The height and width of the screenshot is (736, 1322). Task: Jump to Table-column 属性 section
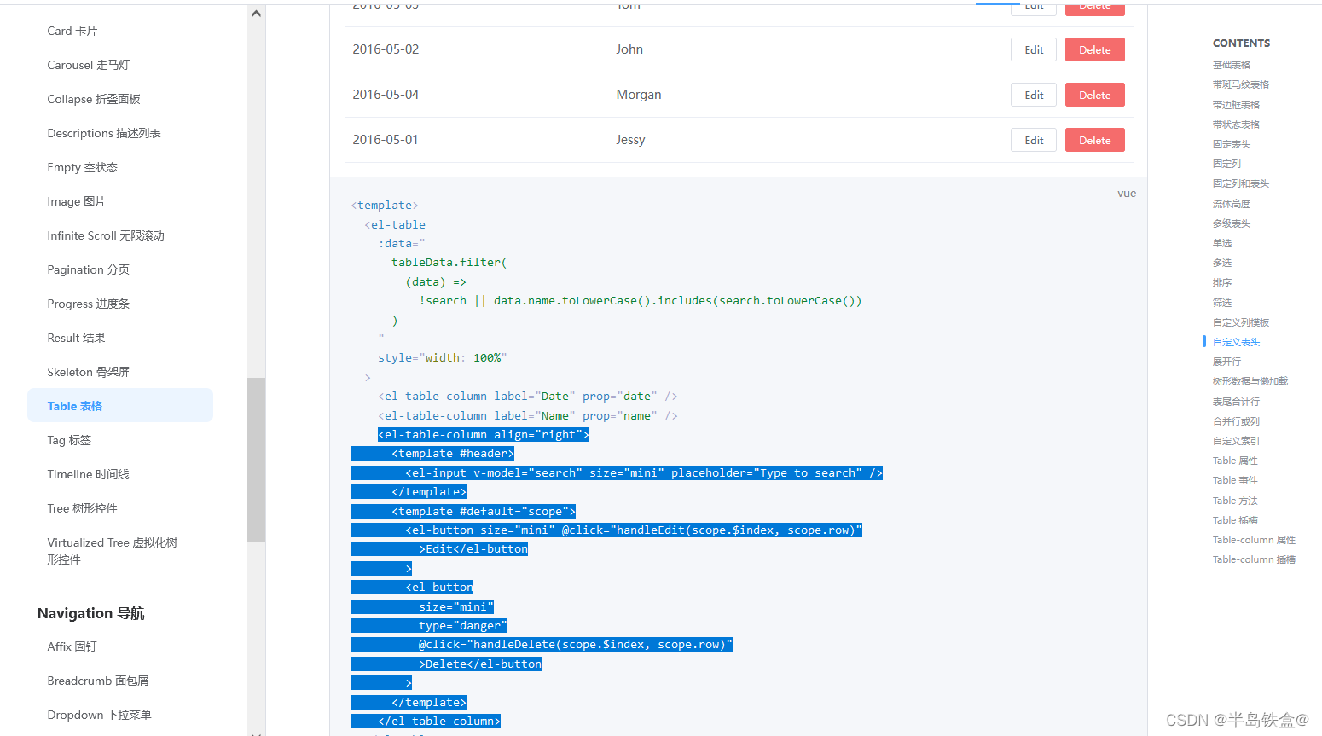[1254, 540]
